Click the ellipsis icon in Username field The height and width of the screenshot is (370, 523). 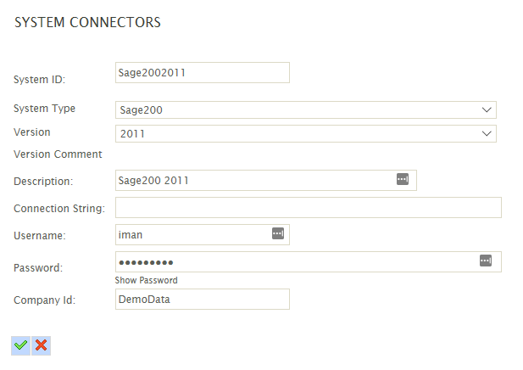pos(277,233)
